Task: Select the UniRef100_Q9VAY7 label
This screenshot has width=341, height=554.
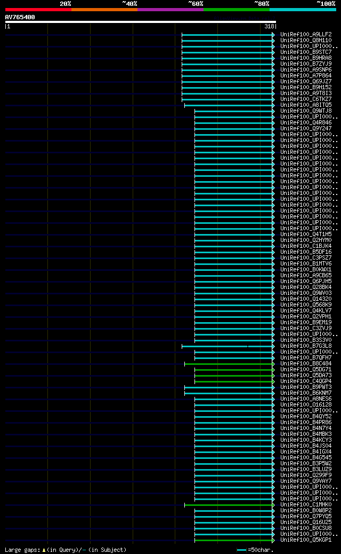Action: tap(306, 481)
